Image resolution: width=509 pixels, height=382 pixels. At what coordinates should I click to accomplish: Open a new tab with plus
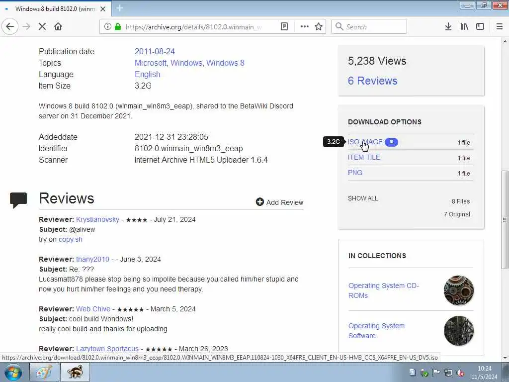coord(120,8)
